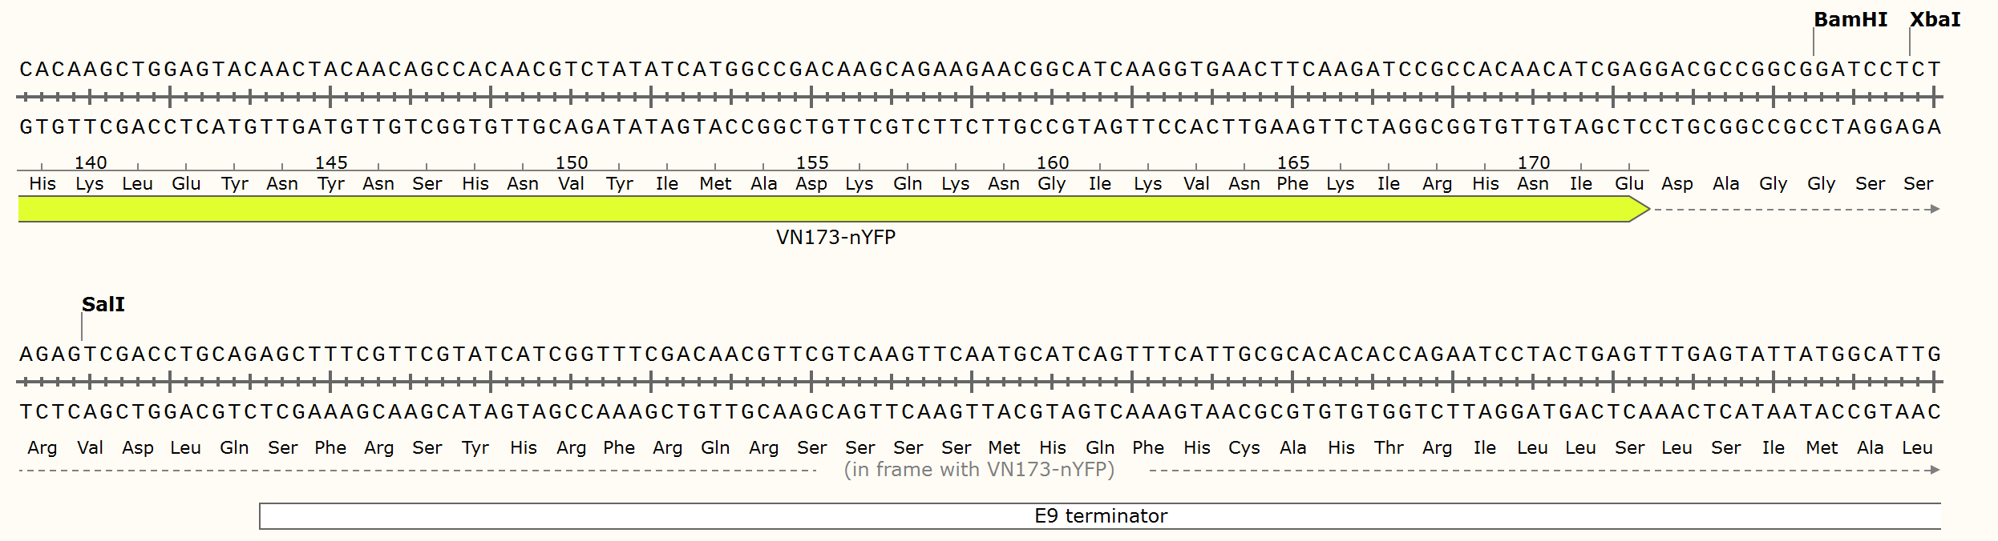Select the yellow-green VN173-nYFP feature arrow

[802, 210]
